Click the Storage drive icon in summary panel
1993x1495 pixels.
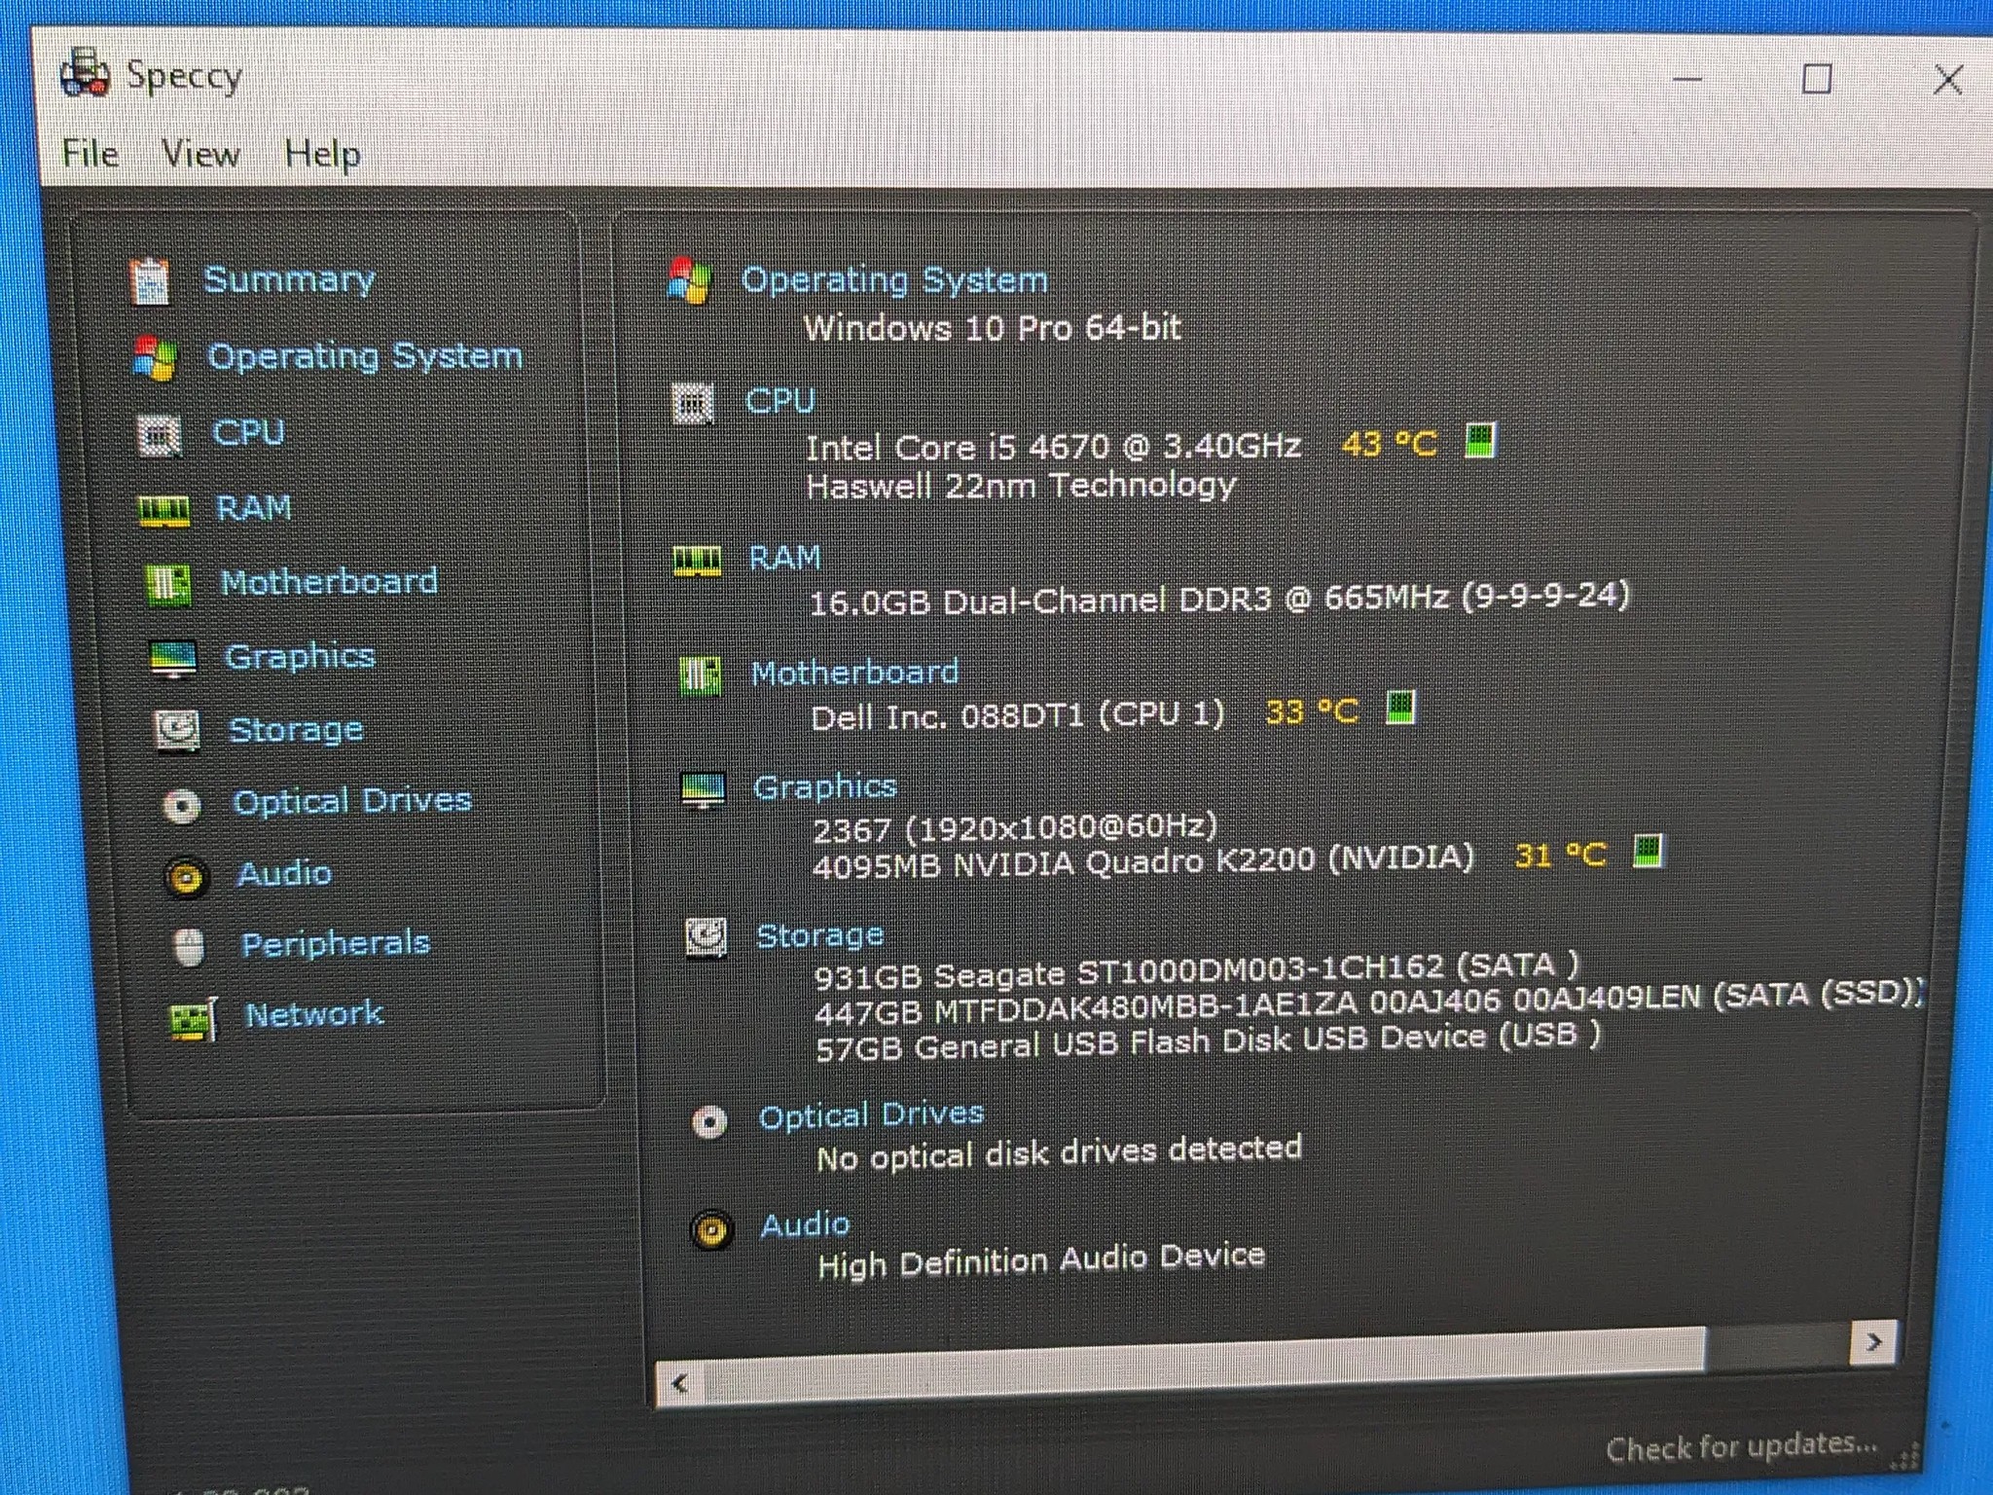(706, 938)
